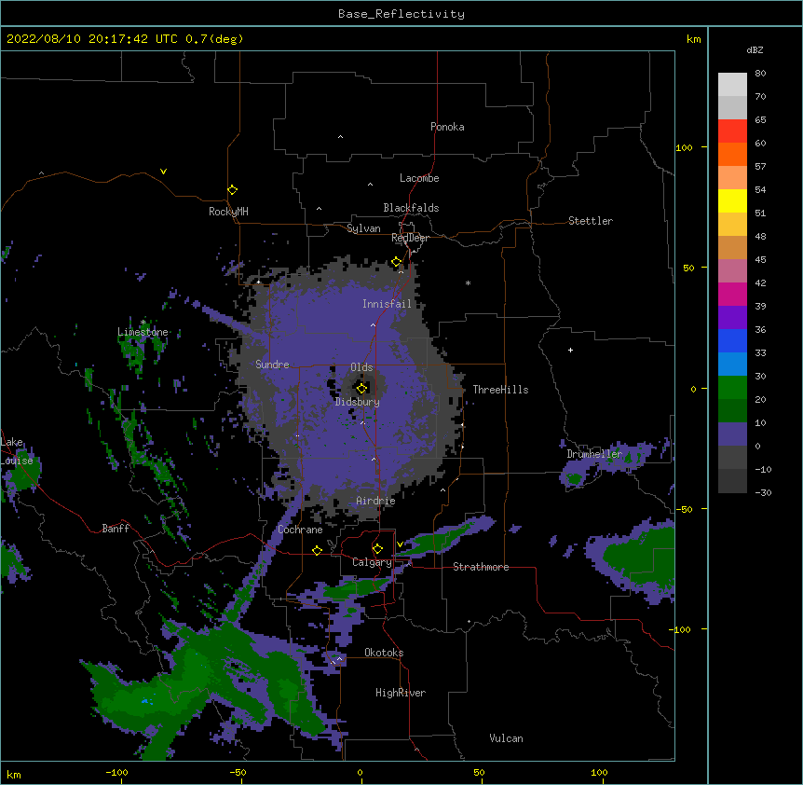Click the Lake Louise label
The width and height of the screenshot is (803, 785).
coord(17,451)
